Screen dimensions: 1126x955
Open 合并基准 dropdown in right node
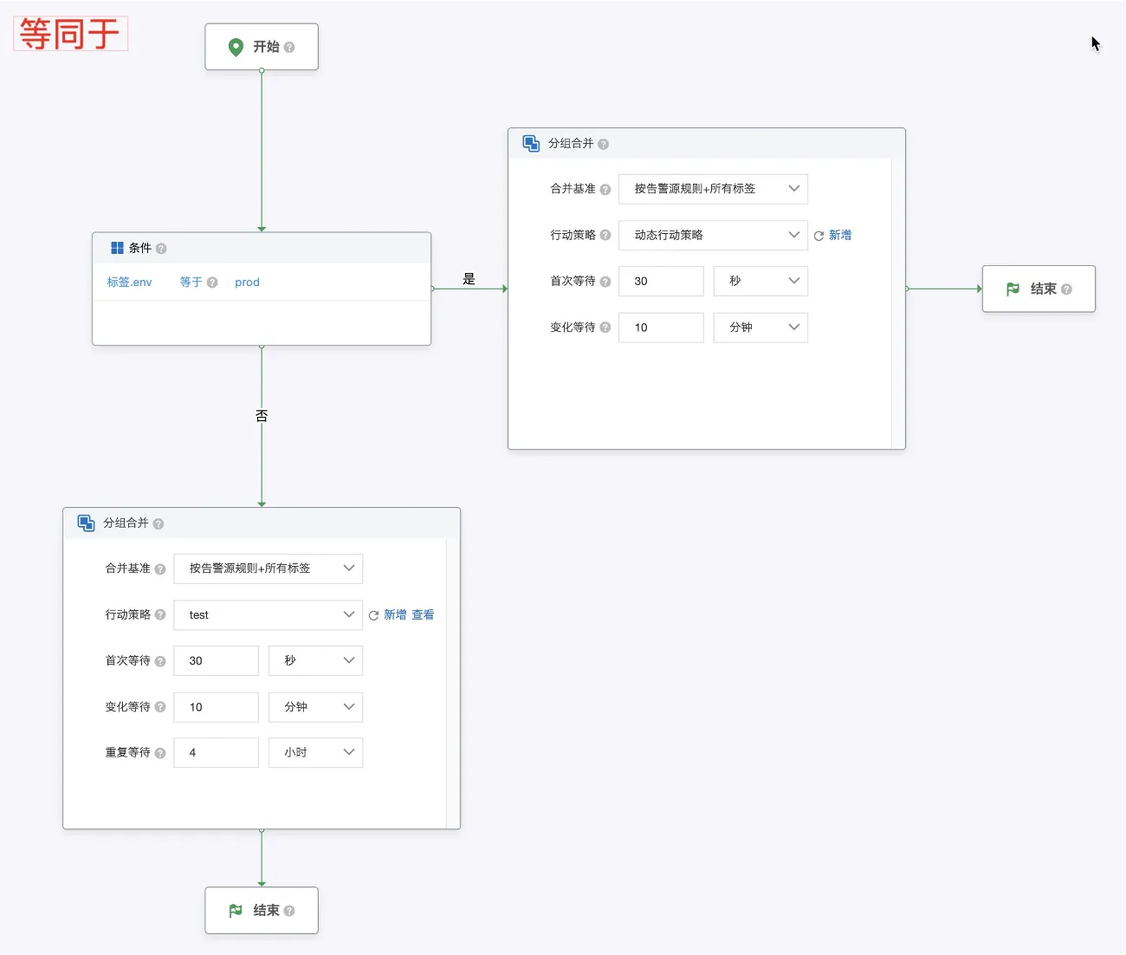[713, 189]
